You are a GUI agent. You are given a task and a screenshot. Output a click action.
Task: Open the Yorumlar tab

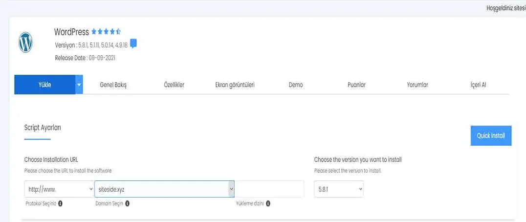[417, 85]
